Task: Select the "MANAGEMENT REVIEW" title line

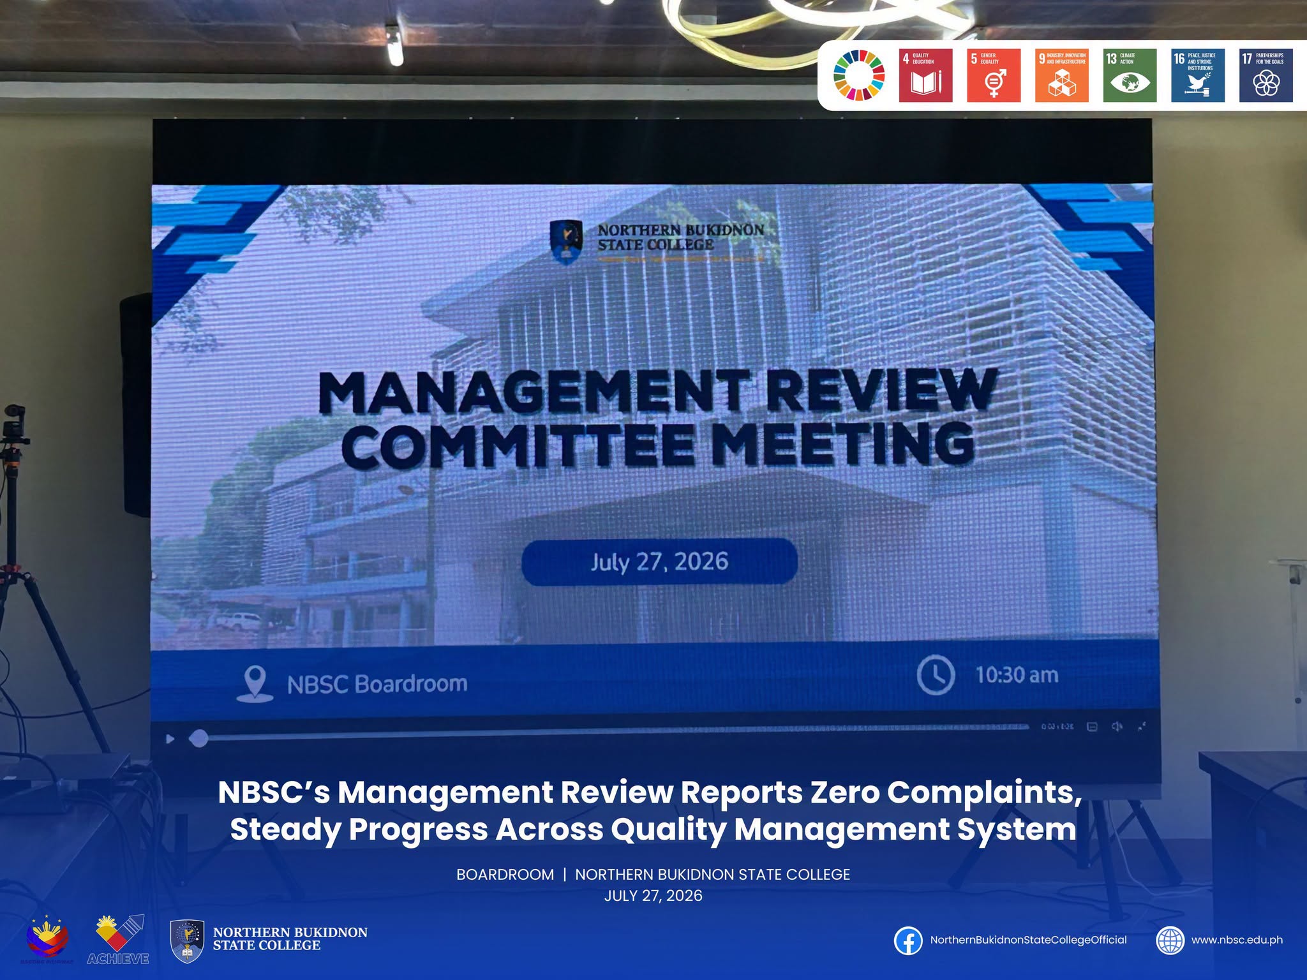Action: point(657,392)
